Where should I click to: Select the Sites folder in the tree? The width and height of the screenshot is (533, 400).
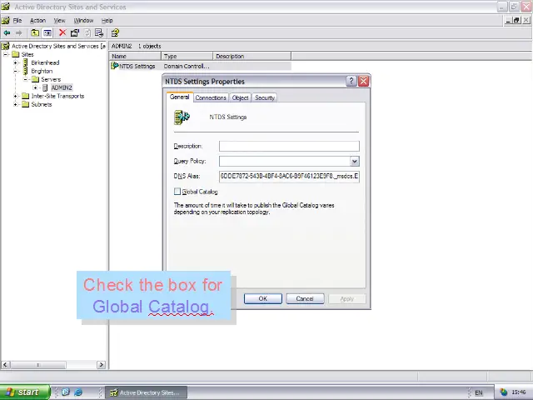point(27,54)
